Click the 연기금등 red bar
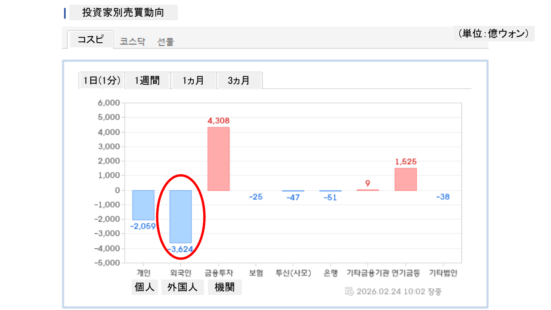 coord(406,179)
